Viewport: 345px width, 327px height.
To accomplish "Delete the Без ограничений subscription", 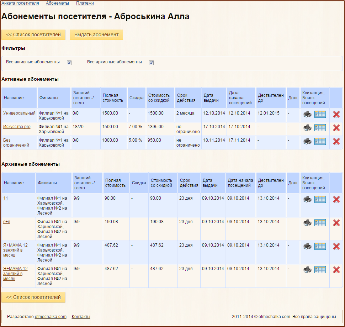I will pyautogui.click(x=336, y=141).
